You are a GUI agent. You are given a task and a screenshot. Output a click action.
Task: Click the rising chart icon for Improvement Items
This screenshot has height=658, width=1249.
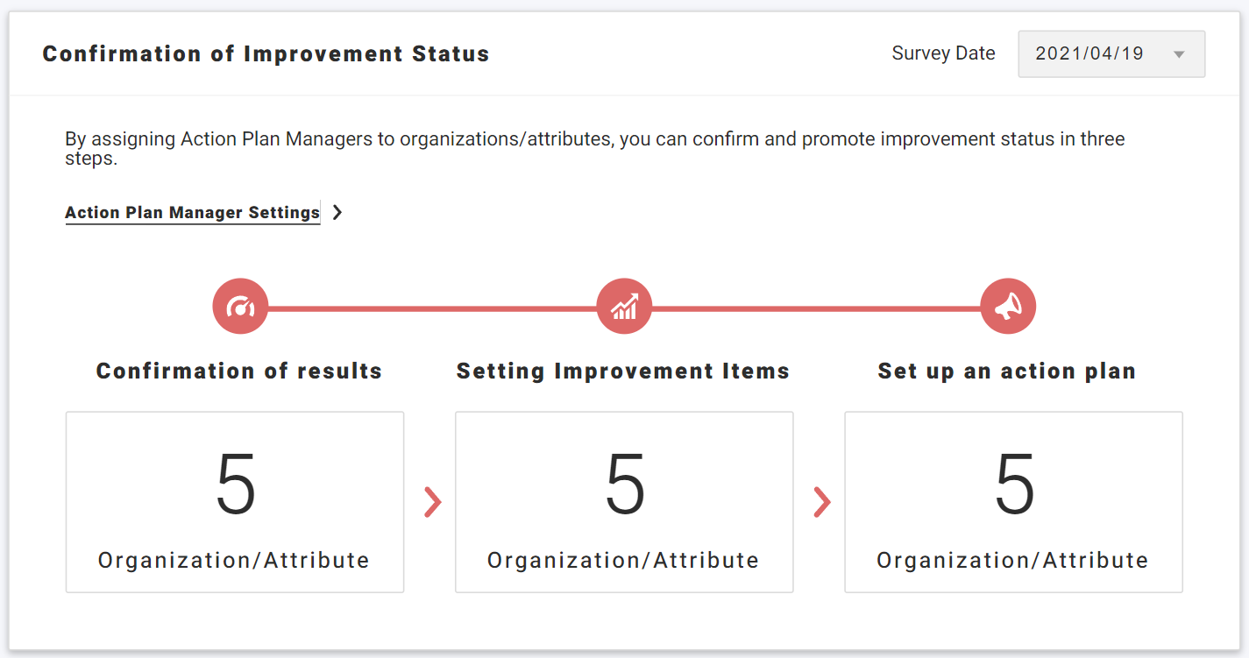(x=624, y=307)
